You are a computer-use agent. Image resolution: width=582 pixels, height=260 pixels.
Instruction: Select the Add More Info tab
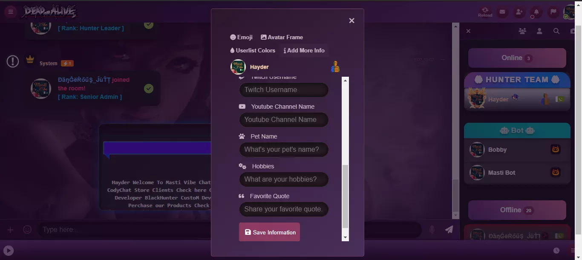tap(304, 50)
